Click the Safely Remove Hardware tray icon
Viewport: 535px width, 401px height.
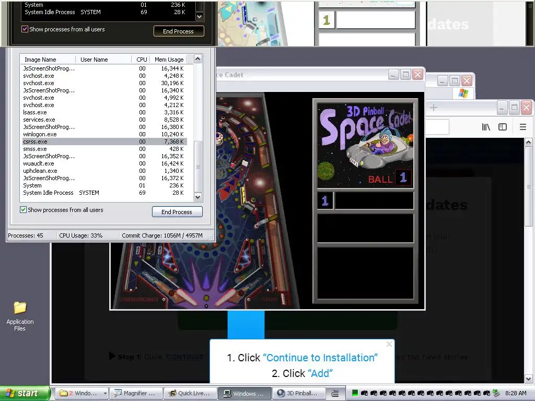(x=496, y=393)
